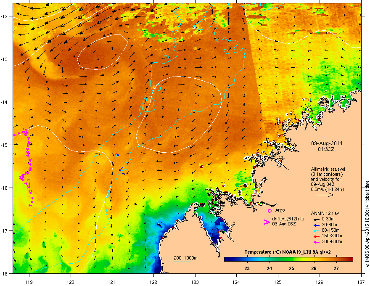This screenshot has width=370, height=286.
Task: Click the latitude axis label -14
Action: [4, 102]
